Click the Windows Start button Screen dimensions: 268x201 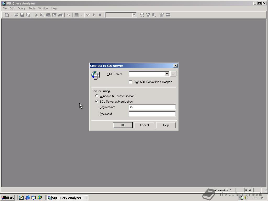8,198
